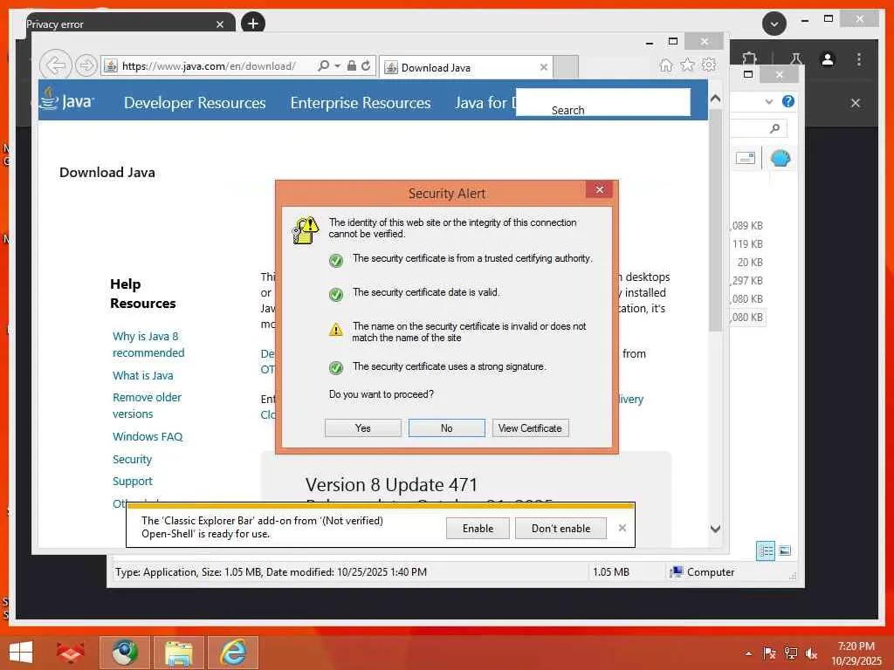This screenshot has width=894, height=670.
Task: Click the muted volume tray icon
Action: 812,653
